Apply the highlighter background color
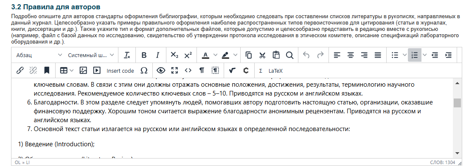The width and height of the screenshot is (469, 167). [x=225, y=55]
